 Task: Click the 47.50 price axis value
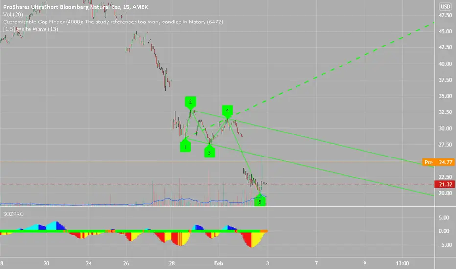click(445, 15)
